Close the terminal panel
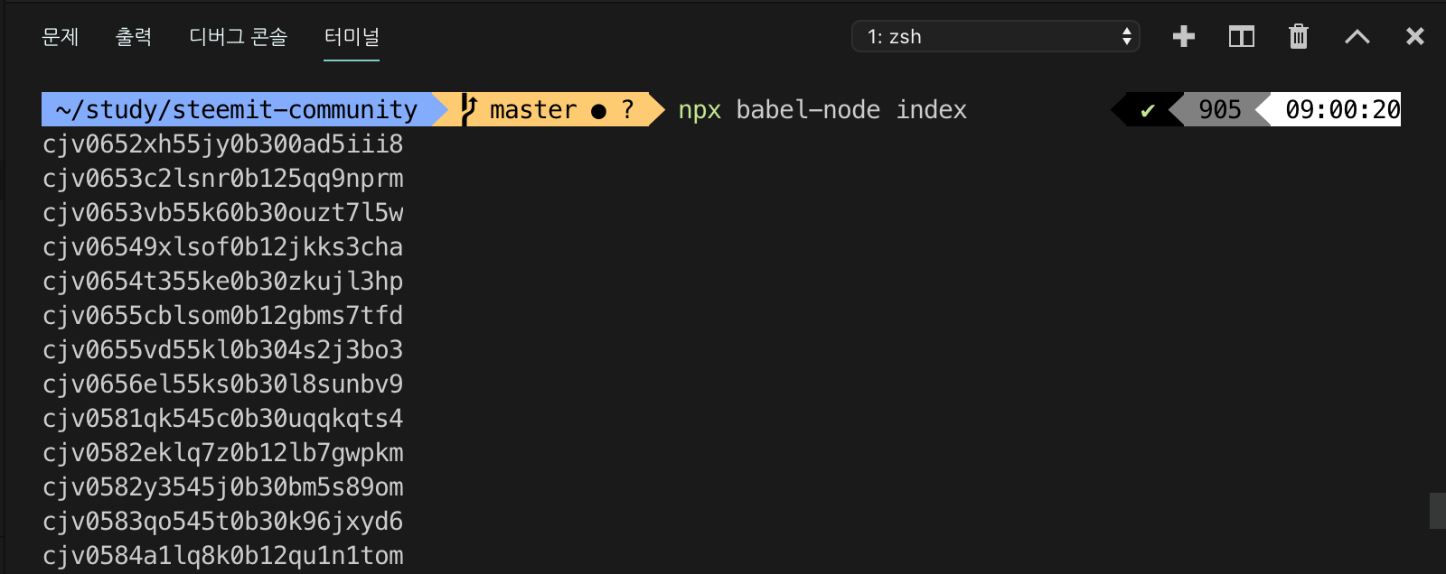The height and width of the screenshot is (574, 1446). click(x=1414, y=37)
